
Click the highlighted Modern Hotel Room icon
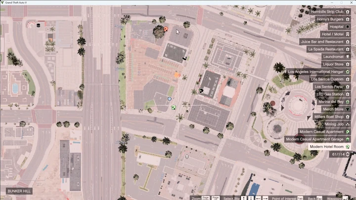[348, 147]
